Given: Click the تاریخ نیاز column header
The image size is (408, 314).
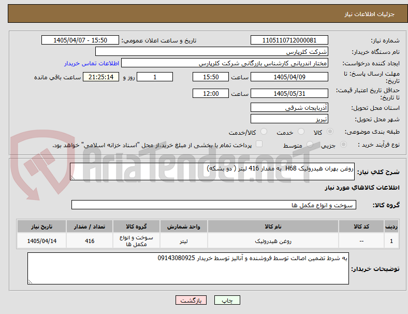Looking at the screenshot, I should click(41, 226).
